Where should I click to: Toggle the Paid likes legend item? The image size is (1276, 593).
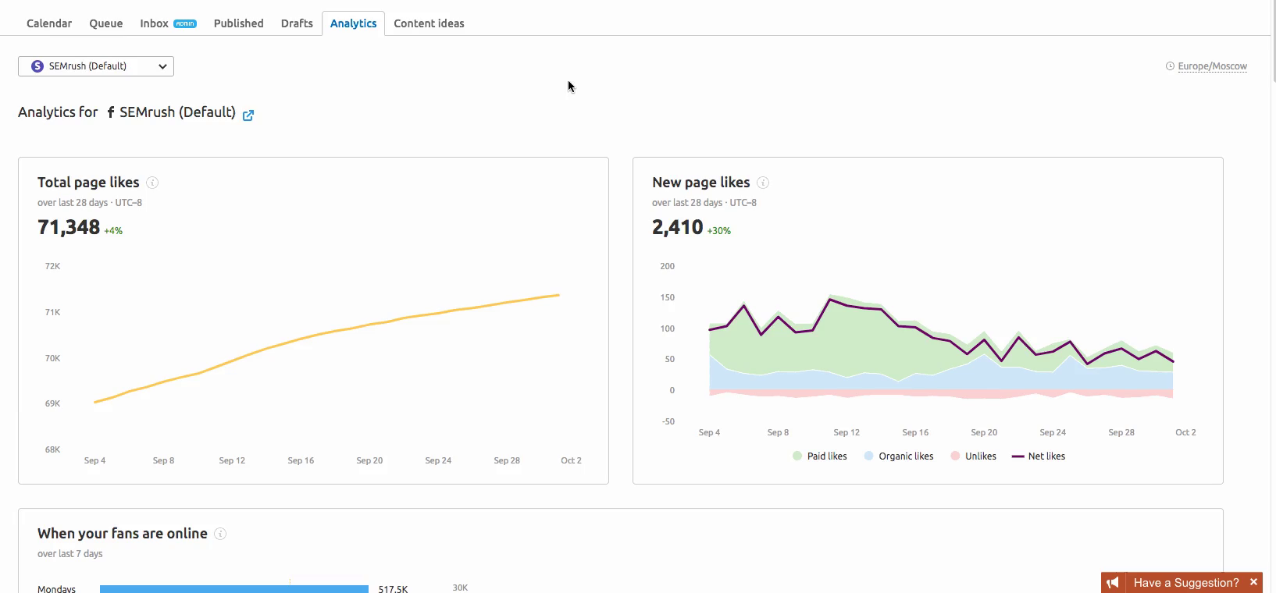pyautogui.click(x=819, y=456)
